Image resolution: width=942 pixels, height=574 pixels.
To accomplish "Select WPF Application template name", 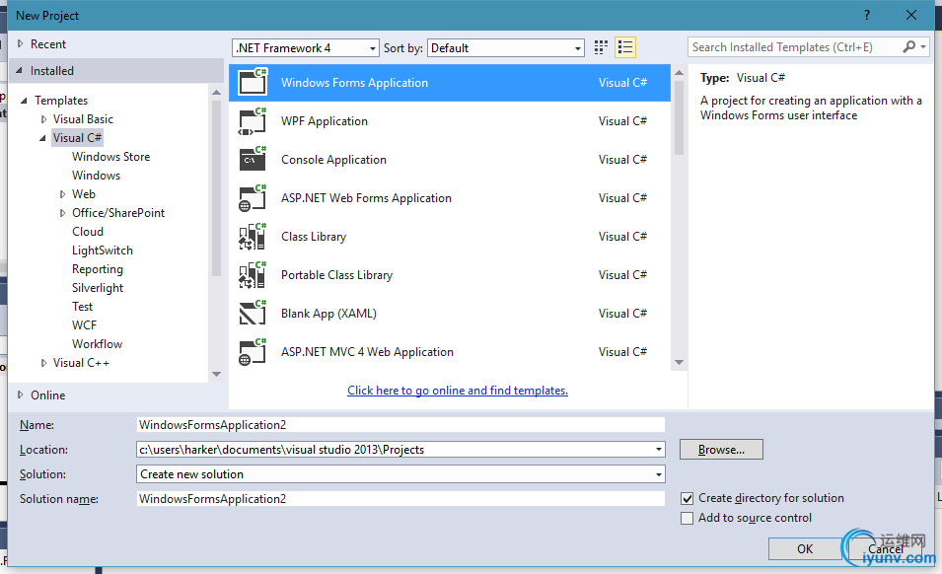I will tap(325, 120).
